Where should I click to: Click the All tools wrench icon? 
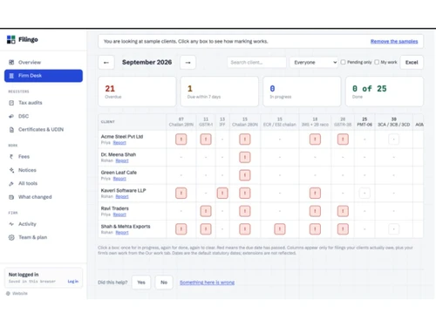point(11,183)
